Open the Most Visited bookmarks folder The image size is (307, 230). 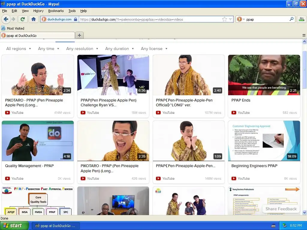[x=13, y=28]
